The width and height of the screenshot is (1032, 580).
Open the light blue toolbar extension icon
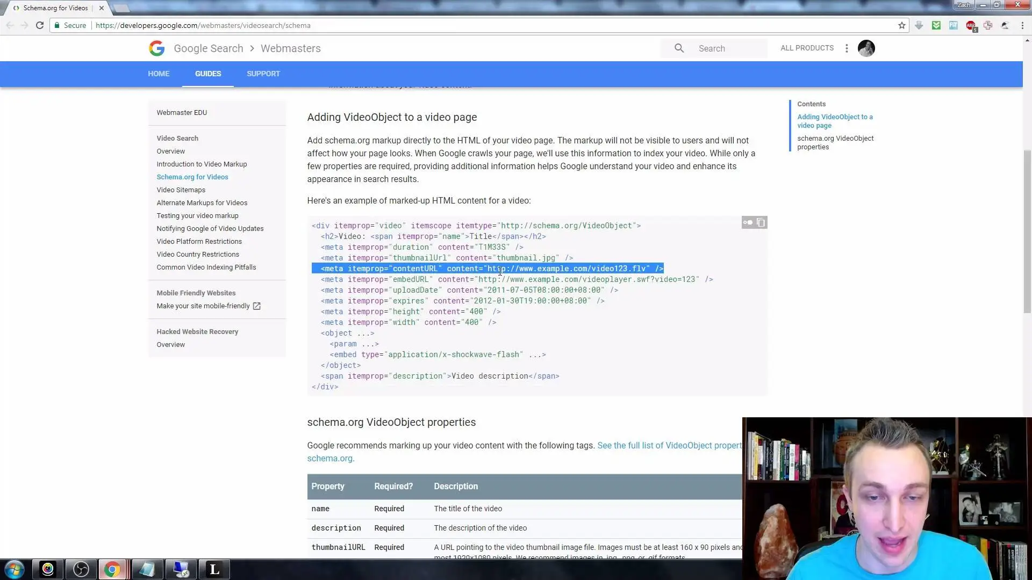[954, 25]
